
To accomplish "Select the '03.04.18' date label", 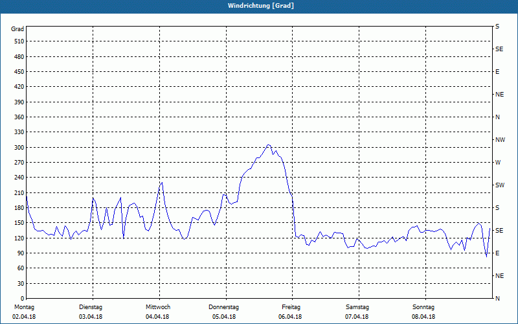I will click(x=91, y=317).
